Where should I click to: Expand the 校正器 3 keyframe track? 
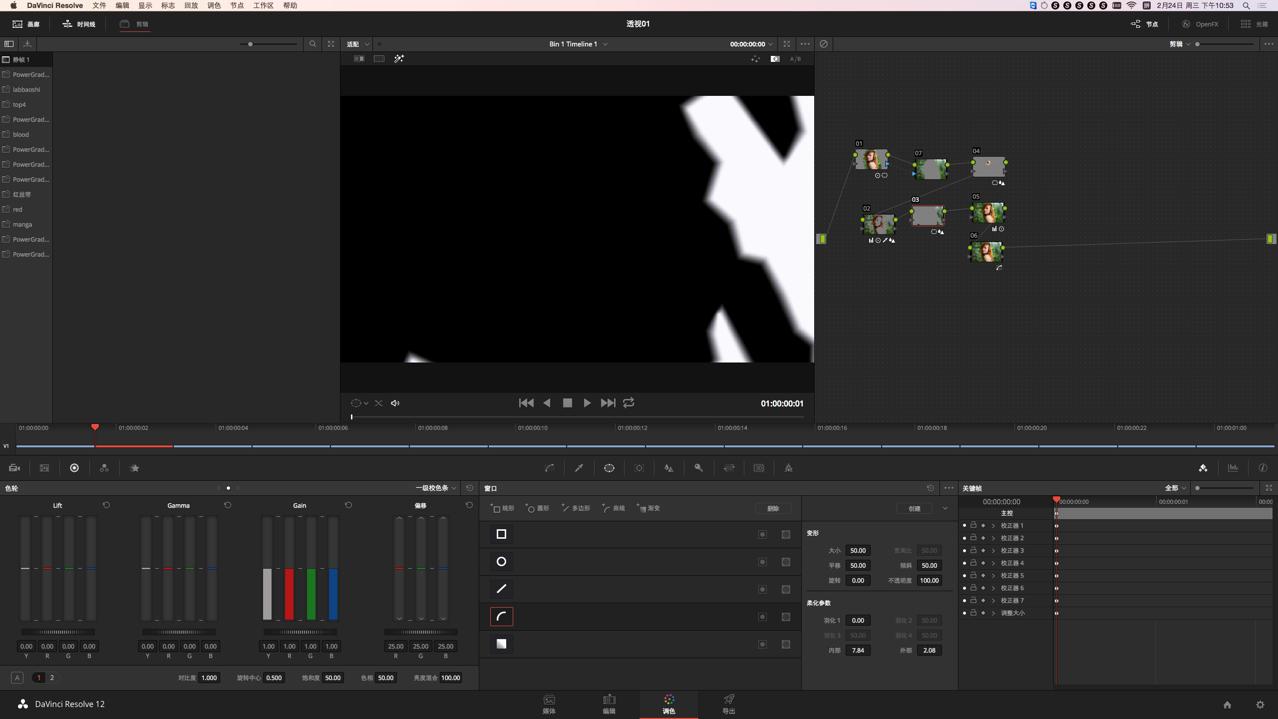click(993, 550)
